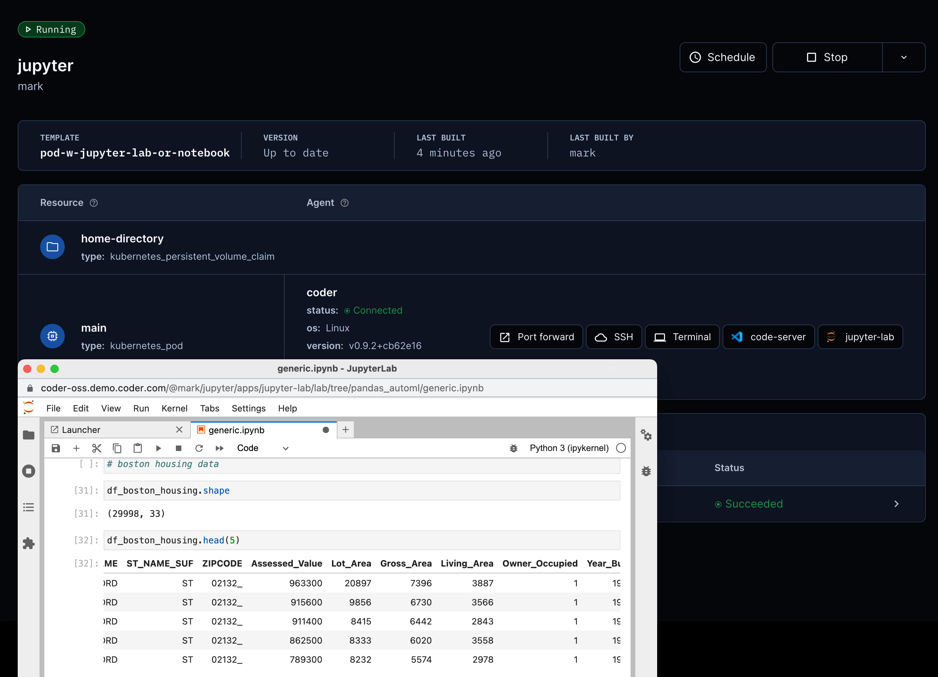Open table of contents sidebar icon

[29, 508]
